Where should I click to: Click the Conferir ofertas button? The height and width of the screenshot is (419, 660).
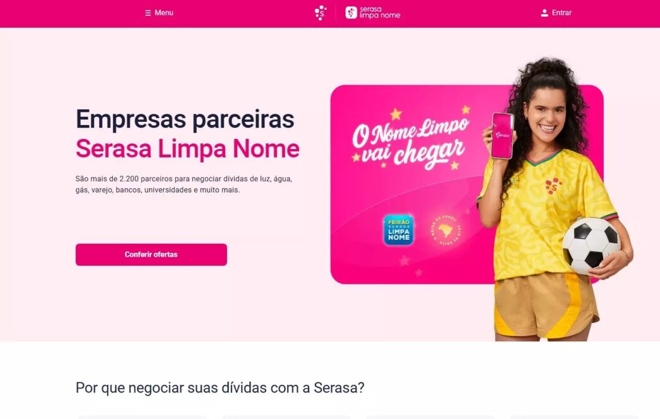pyautogui.click(x=151, y=255)
